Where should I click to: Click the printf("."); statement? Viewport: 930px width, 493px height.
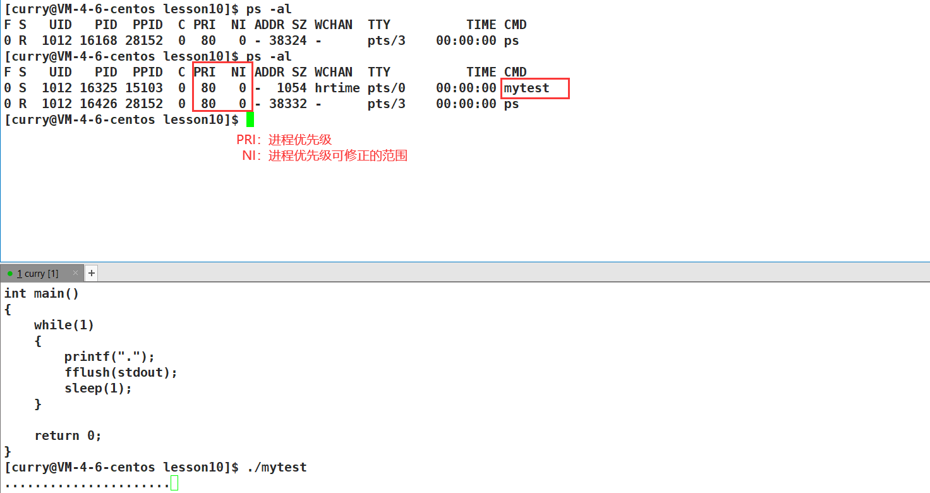coord(110,356)
